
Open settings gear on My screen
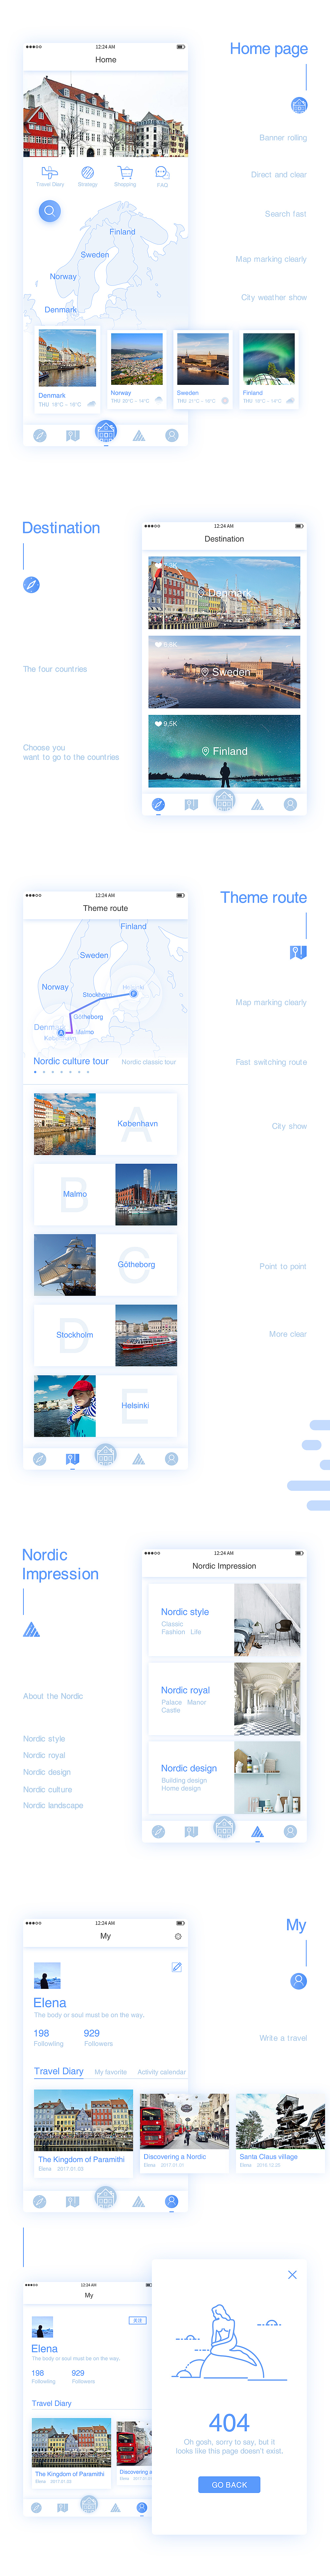pyautogui.click(x=178, y=1937)
